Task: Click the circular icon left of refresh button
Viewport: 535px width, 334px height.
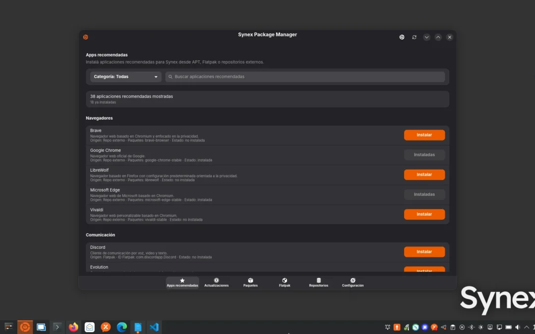Action: pos(402,37)
